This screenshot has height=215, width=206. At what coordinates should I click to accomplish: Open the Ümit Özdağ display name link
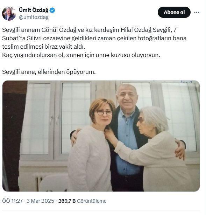coord(34,10)
